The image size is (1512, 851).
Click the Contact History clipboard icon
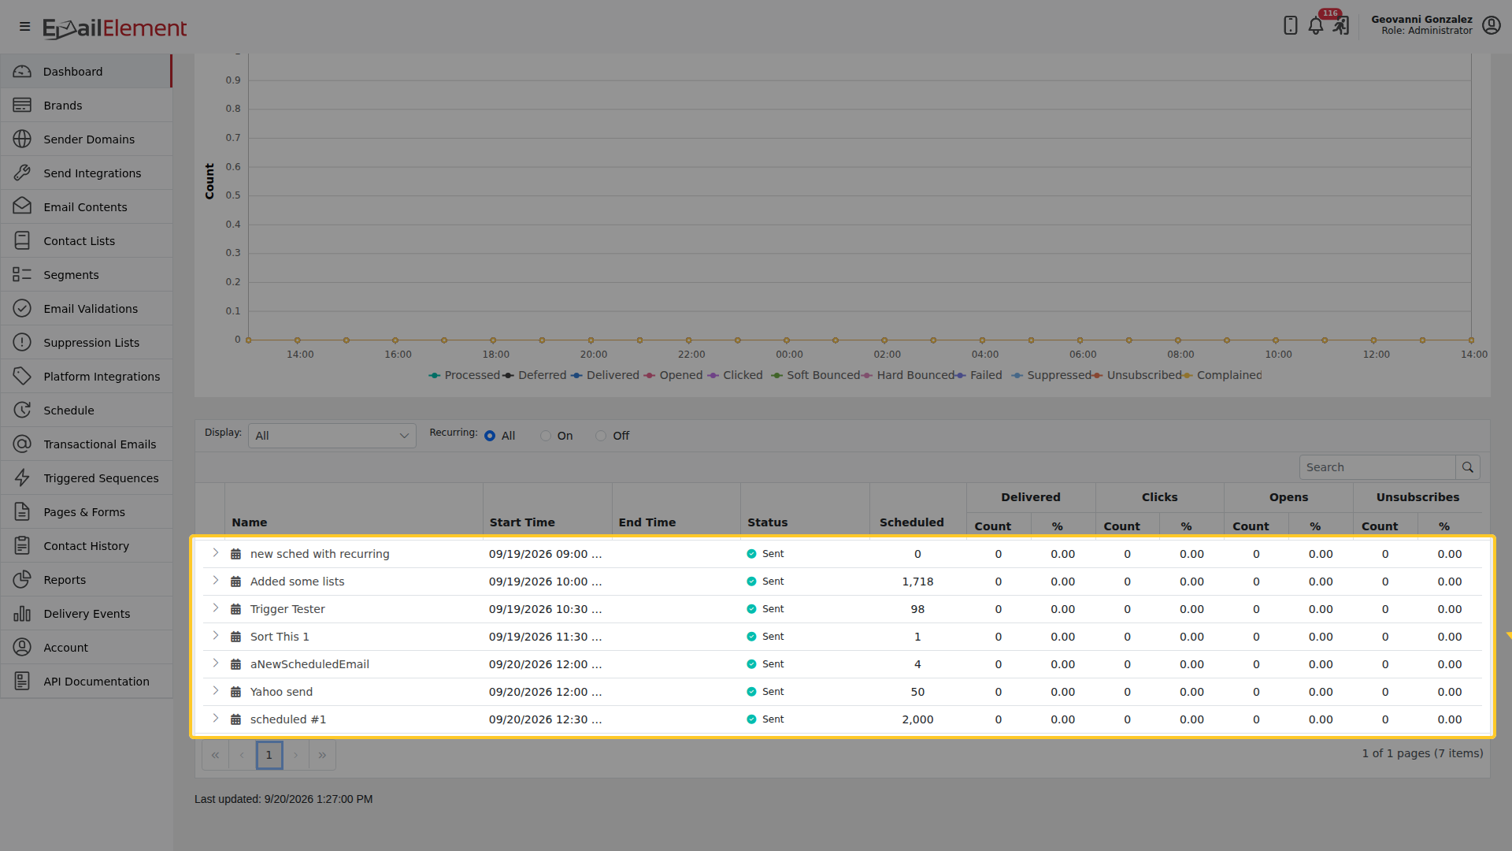tap(22, 545)
